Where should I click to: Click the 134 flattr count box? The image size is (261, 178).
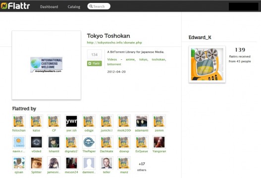pos(95,54)
